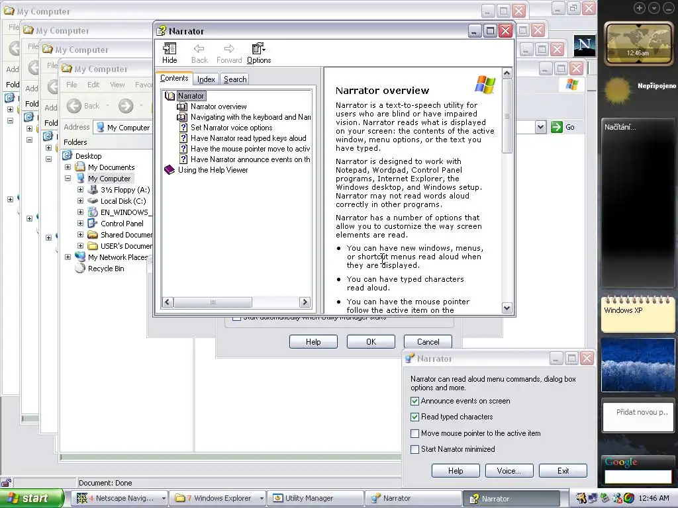Enable Start Narrator minimized checkbox
The width and height of the screenshot is (678, 508).
pyautogui.click(x=414, y=449)
